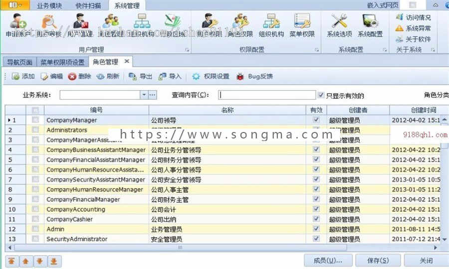The height and width of the screenshot is (269, 449).
Task: Switch to the 业务模块 ribbon tab
Action: (49, 5)
